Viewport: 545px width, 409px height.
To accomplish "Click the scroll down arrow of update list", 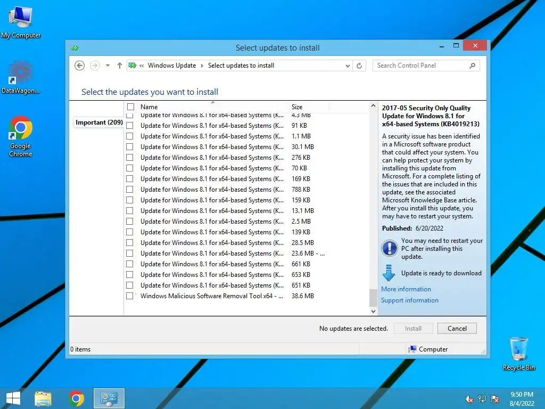I will (373, 311).
